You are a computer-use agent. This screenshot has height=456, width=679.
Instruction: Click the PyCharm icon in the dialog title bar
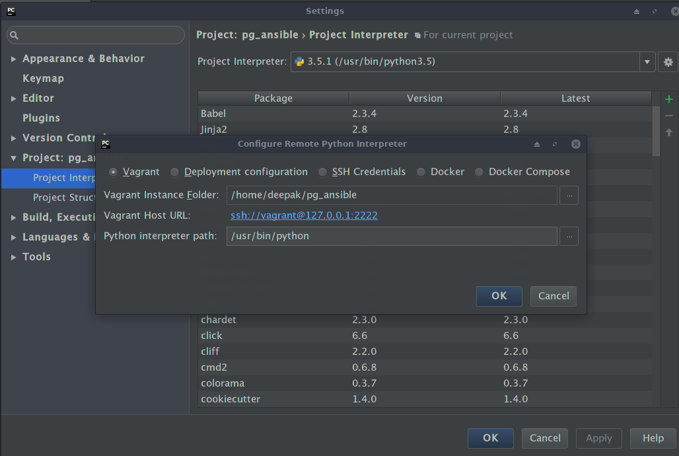point(106,143)
